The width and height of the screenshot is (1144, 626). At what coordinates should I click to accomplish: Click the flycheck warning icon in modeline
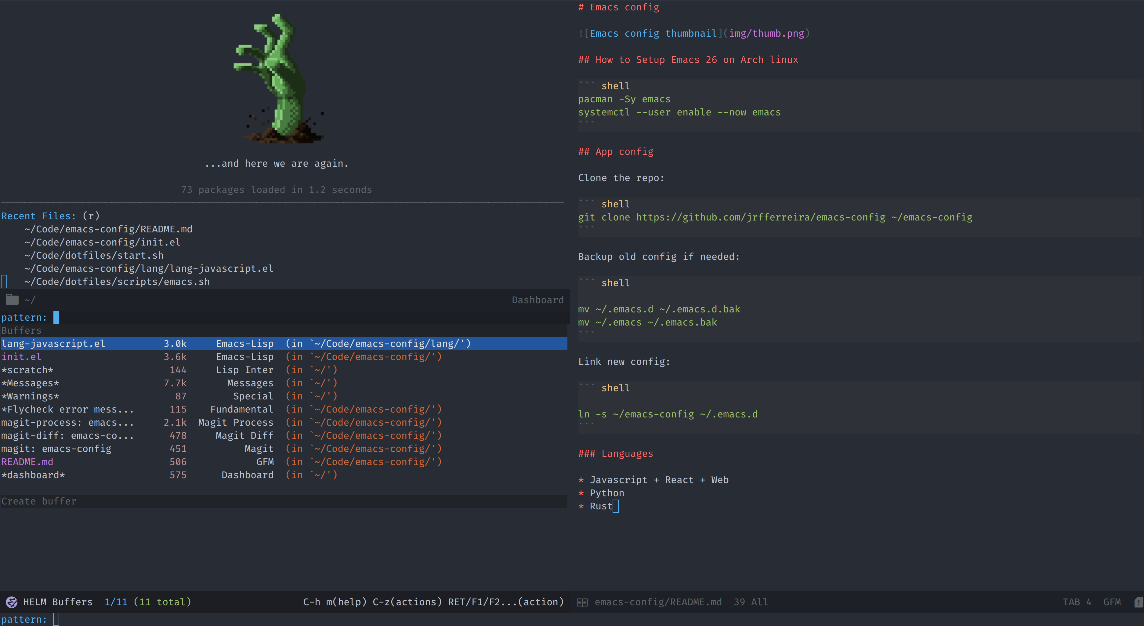pos(1139,602)
